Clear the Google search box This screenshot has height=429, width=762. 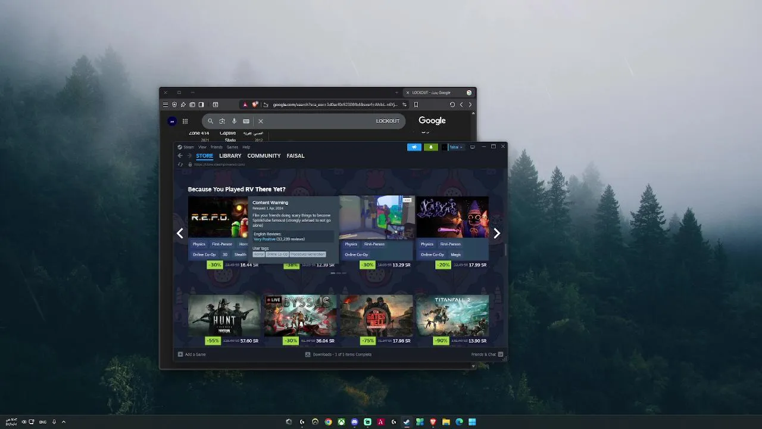point(260,121)
